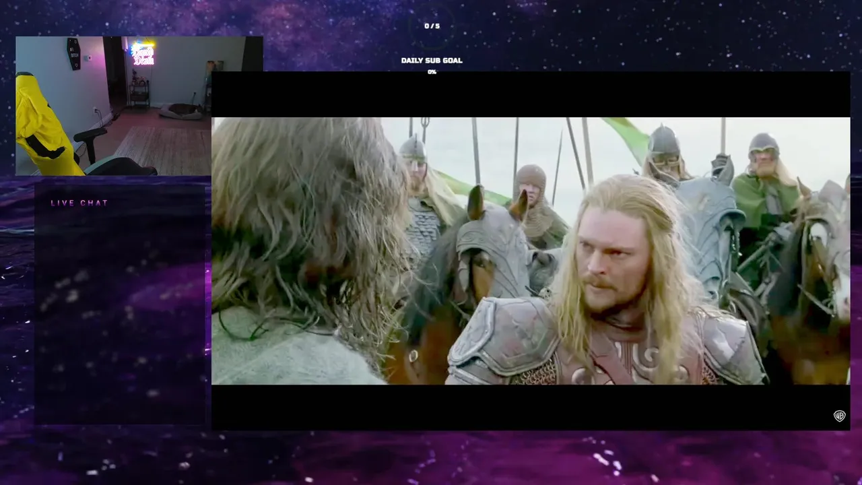Click the Warner Bros logo in video corner
The width and height of the screenshot is (862, 485).
(839, 416)
